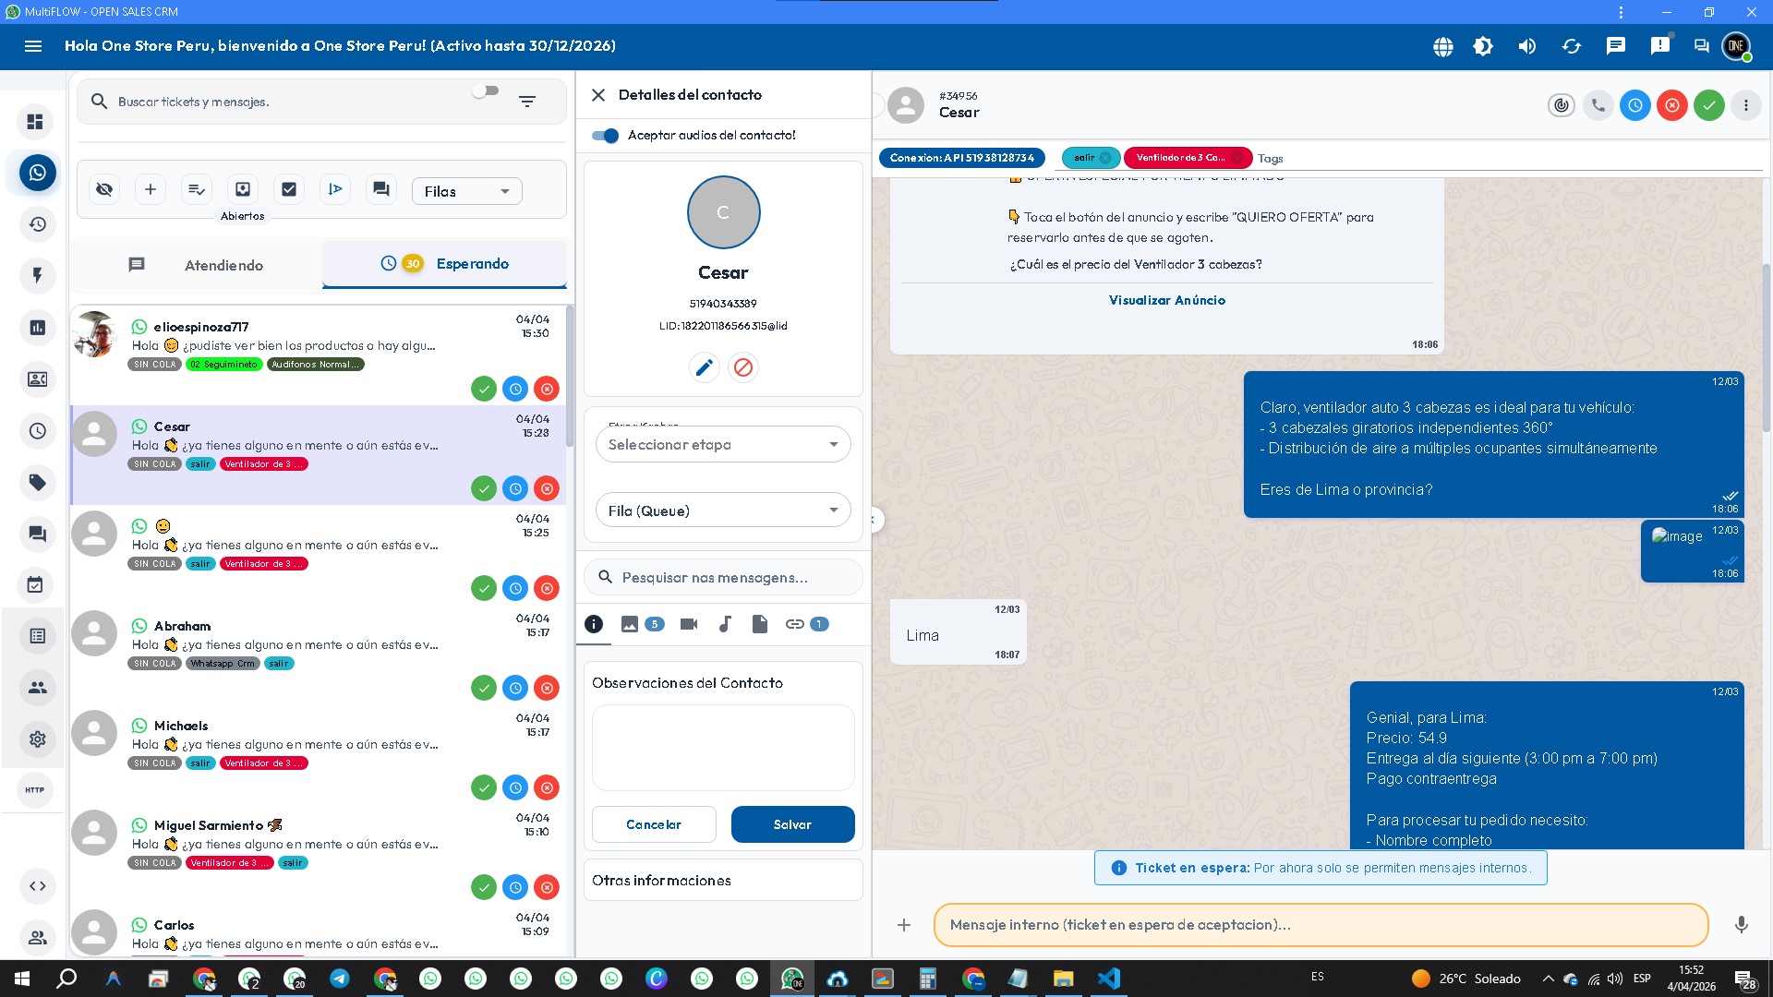
Task: Expand the Fila (Queue) dropdown
Action: tap(723, 511)
